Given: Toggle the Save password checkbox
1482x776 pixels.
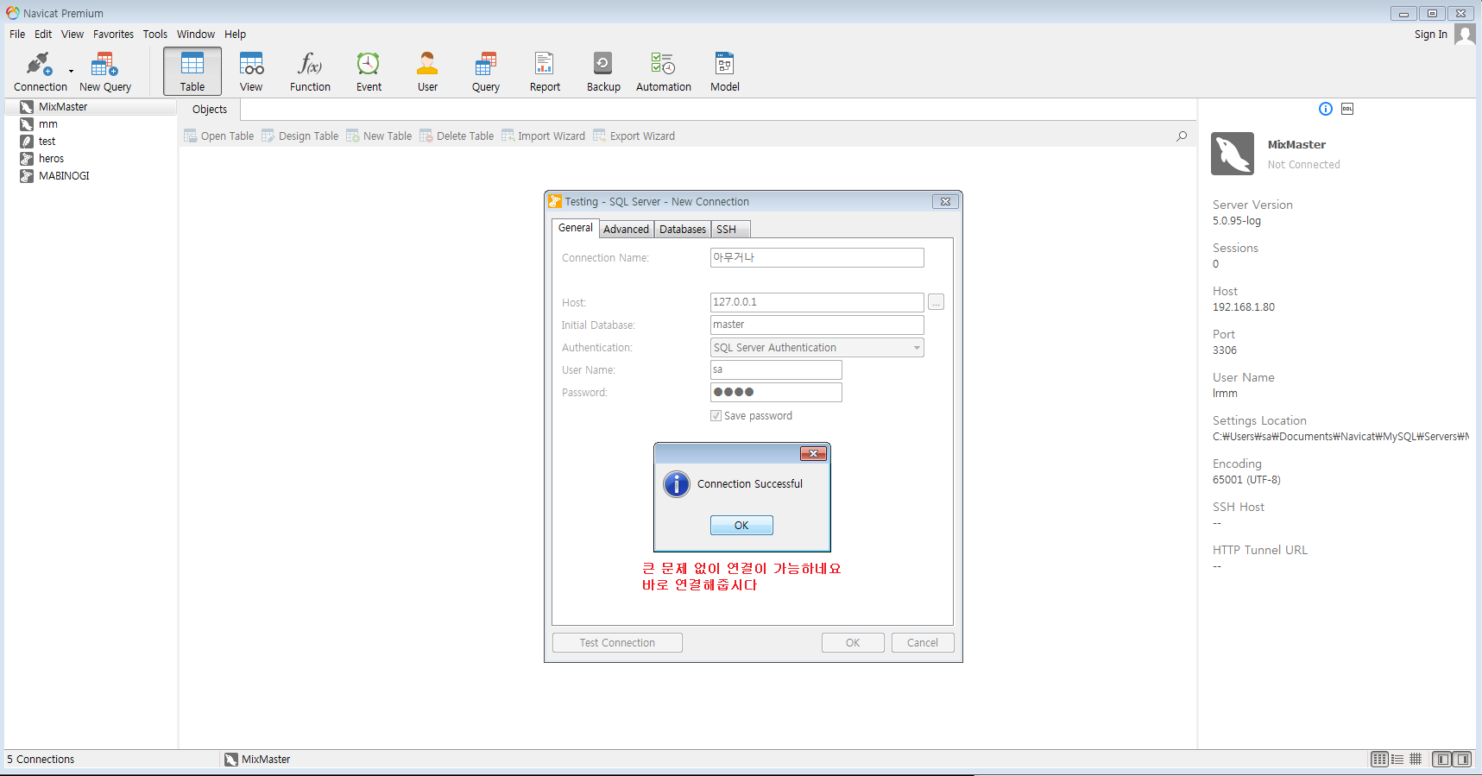Looking at the screenshot, I should point(716,416).
